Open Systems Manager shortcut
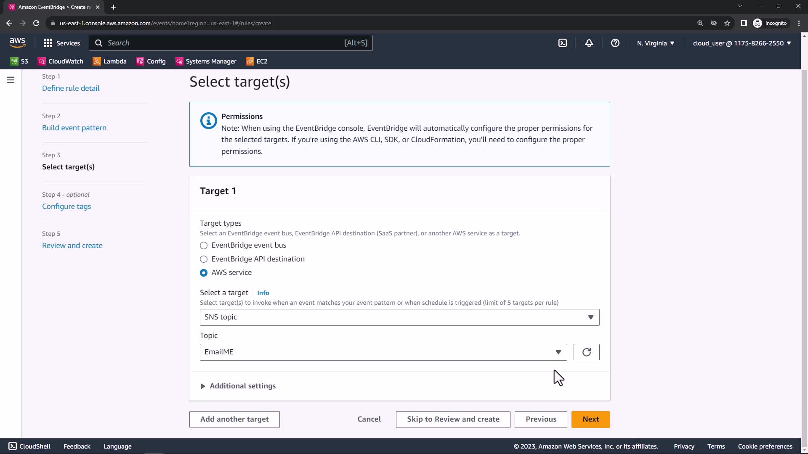This screenshot has height=454, width=808. click(x=206, y=61)
